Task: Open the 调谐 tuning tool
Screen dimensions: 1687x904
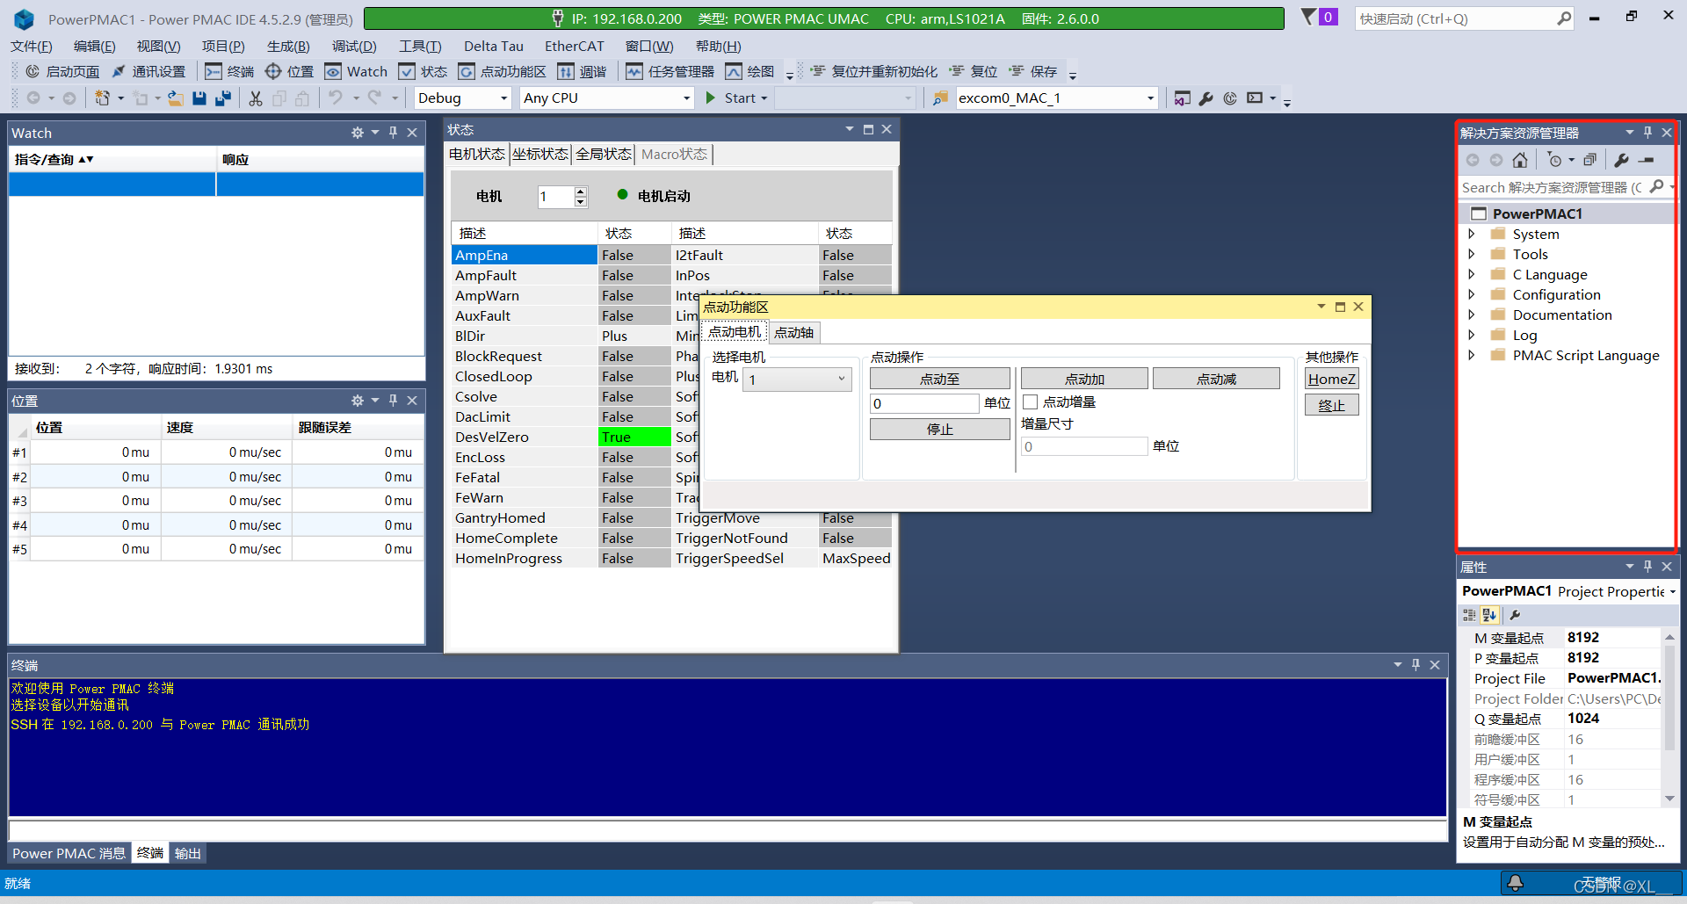Action: (582, 71)
